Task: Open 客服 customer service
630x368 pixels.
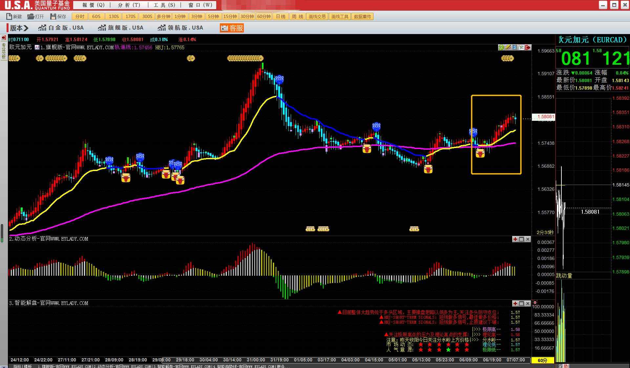Action: 232,28
